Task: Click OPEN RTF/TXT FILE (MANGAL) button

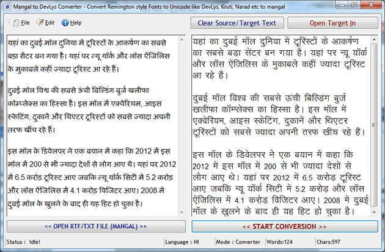Action: click(x=96, y=226)
